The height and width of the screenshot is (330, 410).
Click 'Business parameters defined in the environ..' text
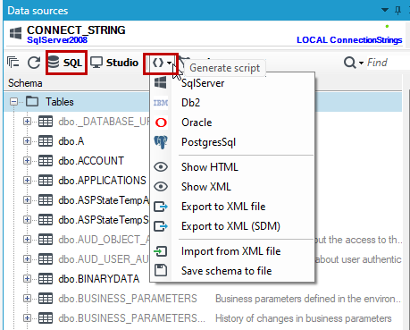pyautogui.click(x=308, y=299)
